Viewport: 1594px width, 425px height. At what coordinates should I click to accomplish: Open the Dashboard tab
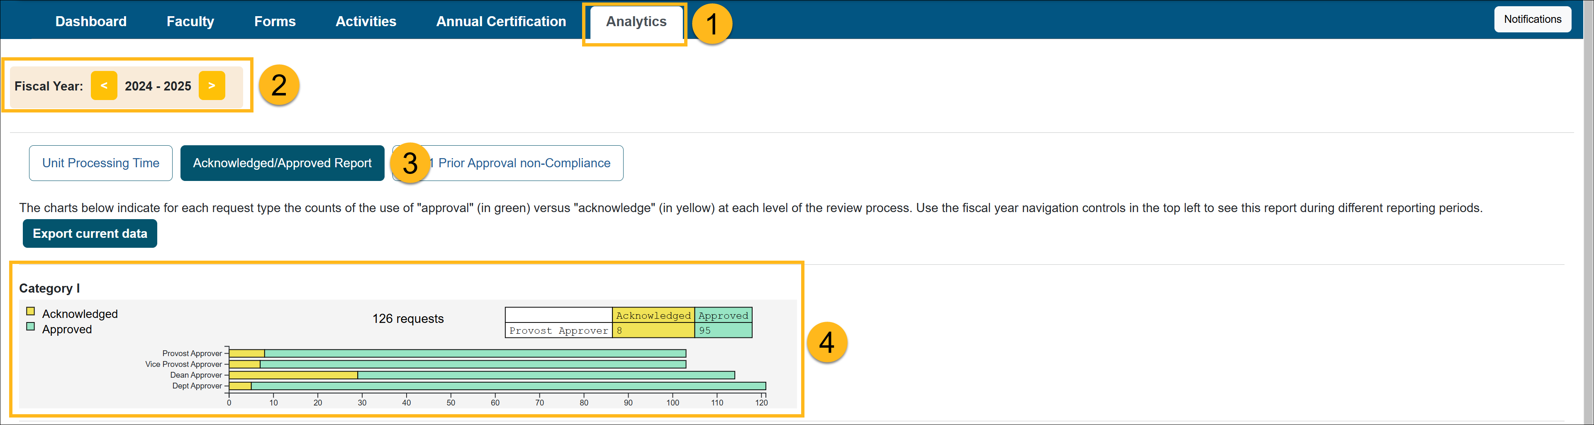90,21
